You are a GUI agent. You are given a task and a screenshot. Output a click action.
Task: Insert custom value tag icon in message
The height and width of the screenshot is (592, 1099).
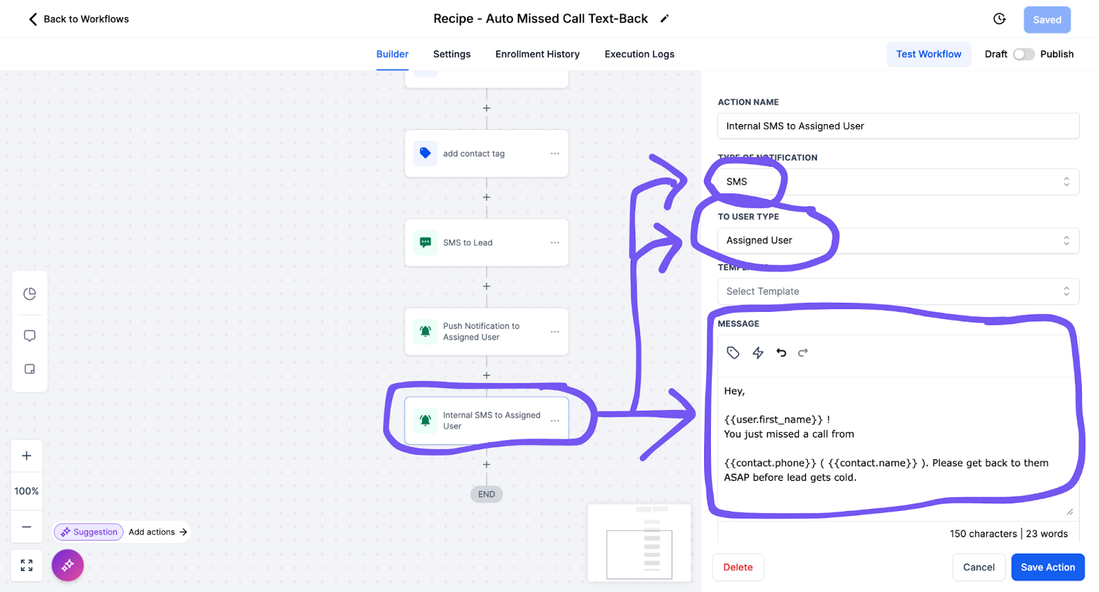click(733, 353)
